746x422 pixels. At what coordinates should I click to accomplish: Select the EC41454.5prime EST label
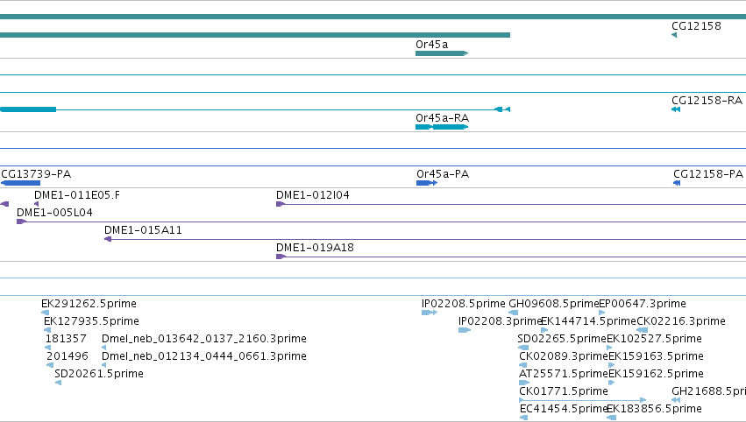pyautogui.click(x=564, y=409)
